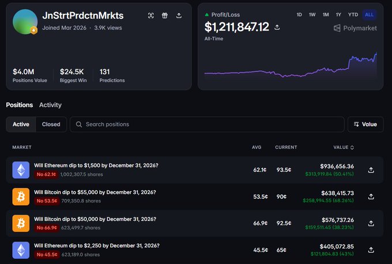Select the 1W profit/loss range

click(312, 15)
